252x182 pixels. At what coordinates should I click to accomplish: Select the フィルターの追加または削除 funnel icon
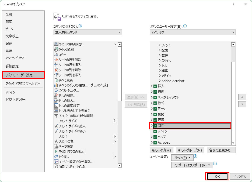(56, 116)
